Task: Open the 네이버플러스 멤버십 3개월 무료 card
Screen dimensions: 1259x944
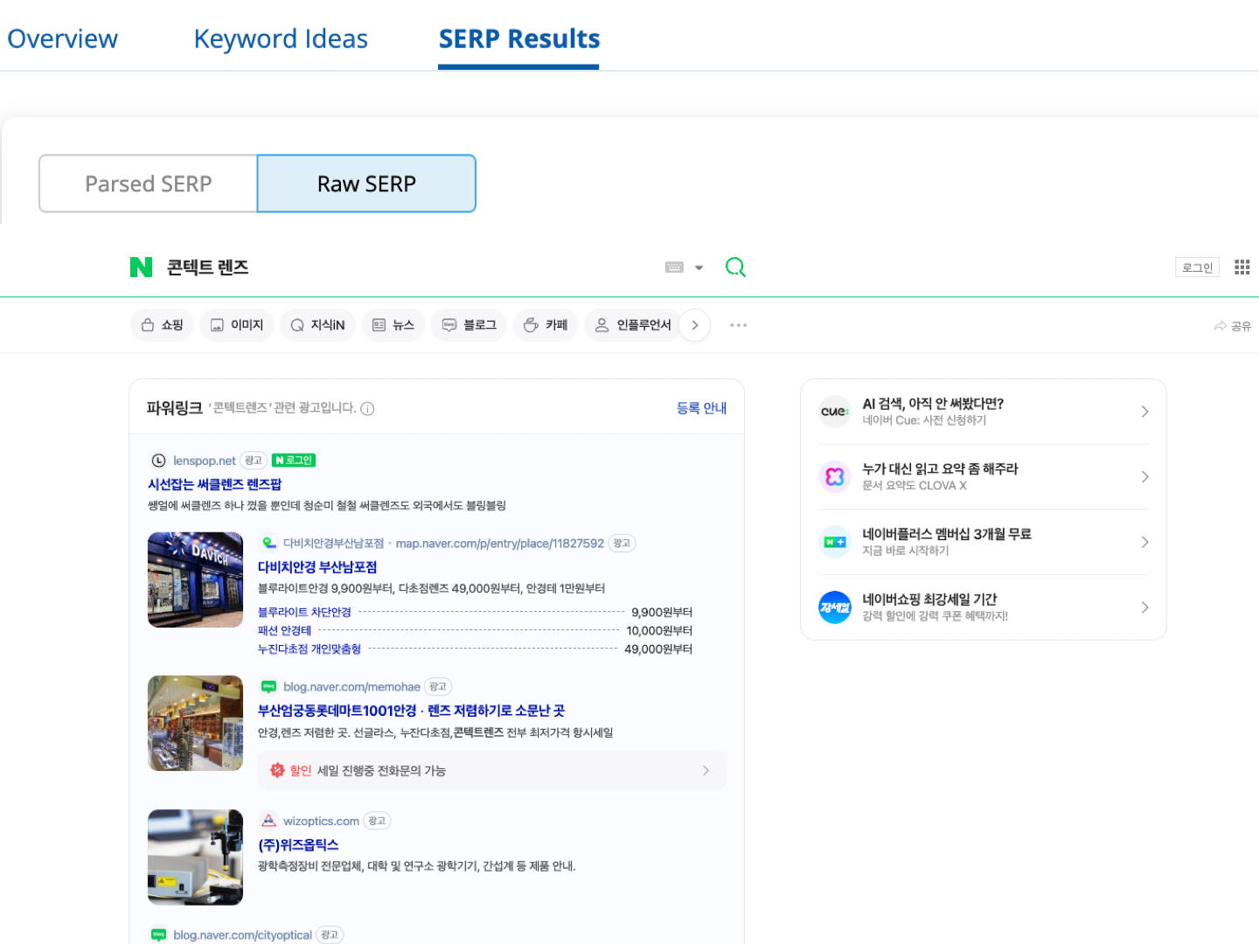Action: point(984,542)
